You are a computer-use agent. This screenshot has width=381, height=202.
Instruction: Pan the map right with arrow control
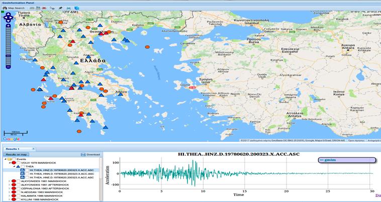click(11, 18)
